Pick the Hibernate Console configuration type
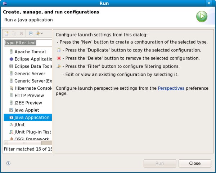216x173 pixels. click(32, 88)
